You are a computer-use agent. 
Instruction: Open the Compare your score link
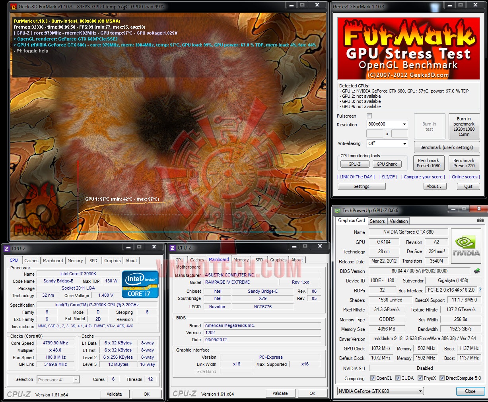423,177
